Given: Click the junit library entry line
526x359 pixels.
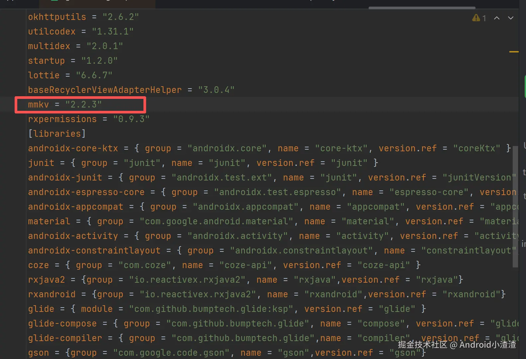Looking at the screenshot, I should coord(203,163).
